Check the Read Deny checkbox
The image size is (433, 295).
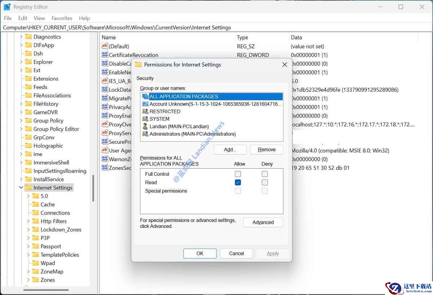[265, 182]
